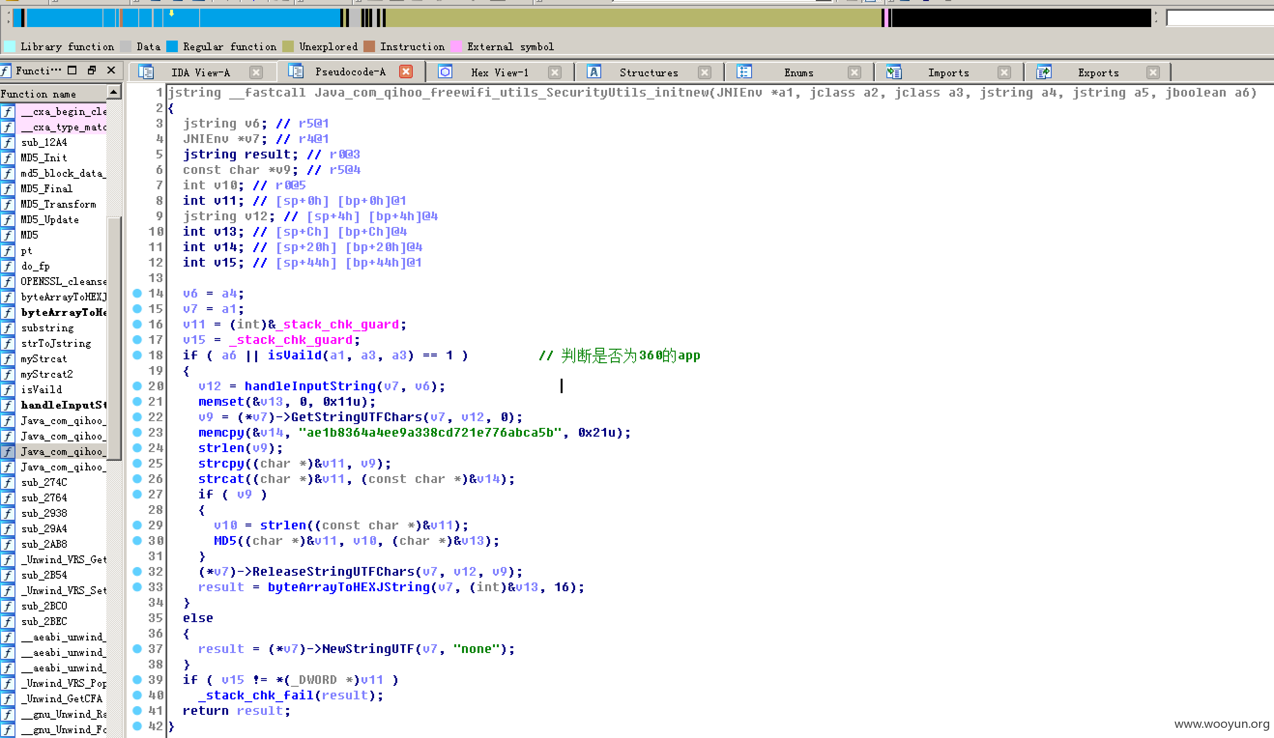Screen dimensions: 1274x738
Task: Open the Exports tab
Action: pyautogui.click(x=1098, y=73)
